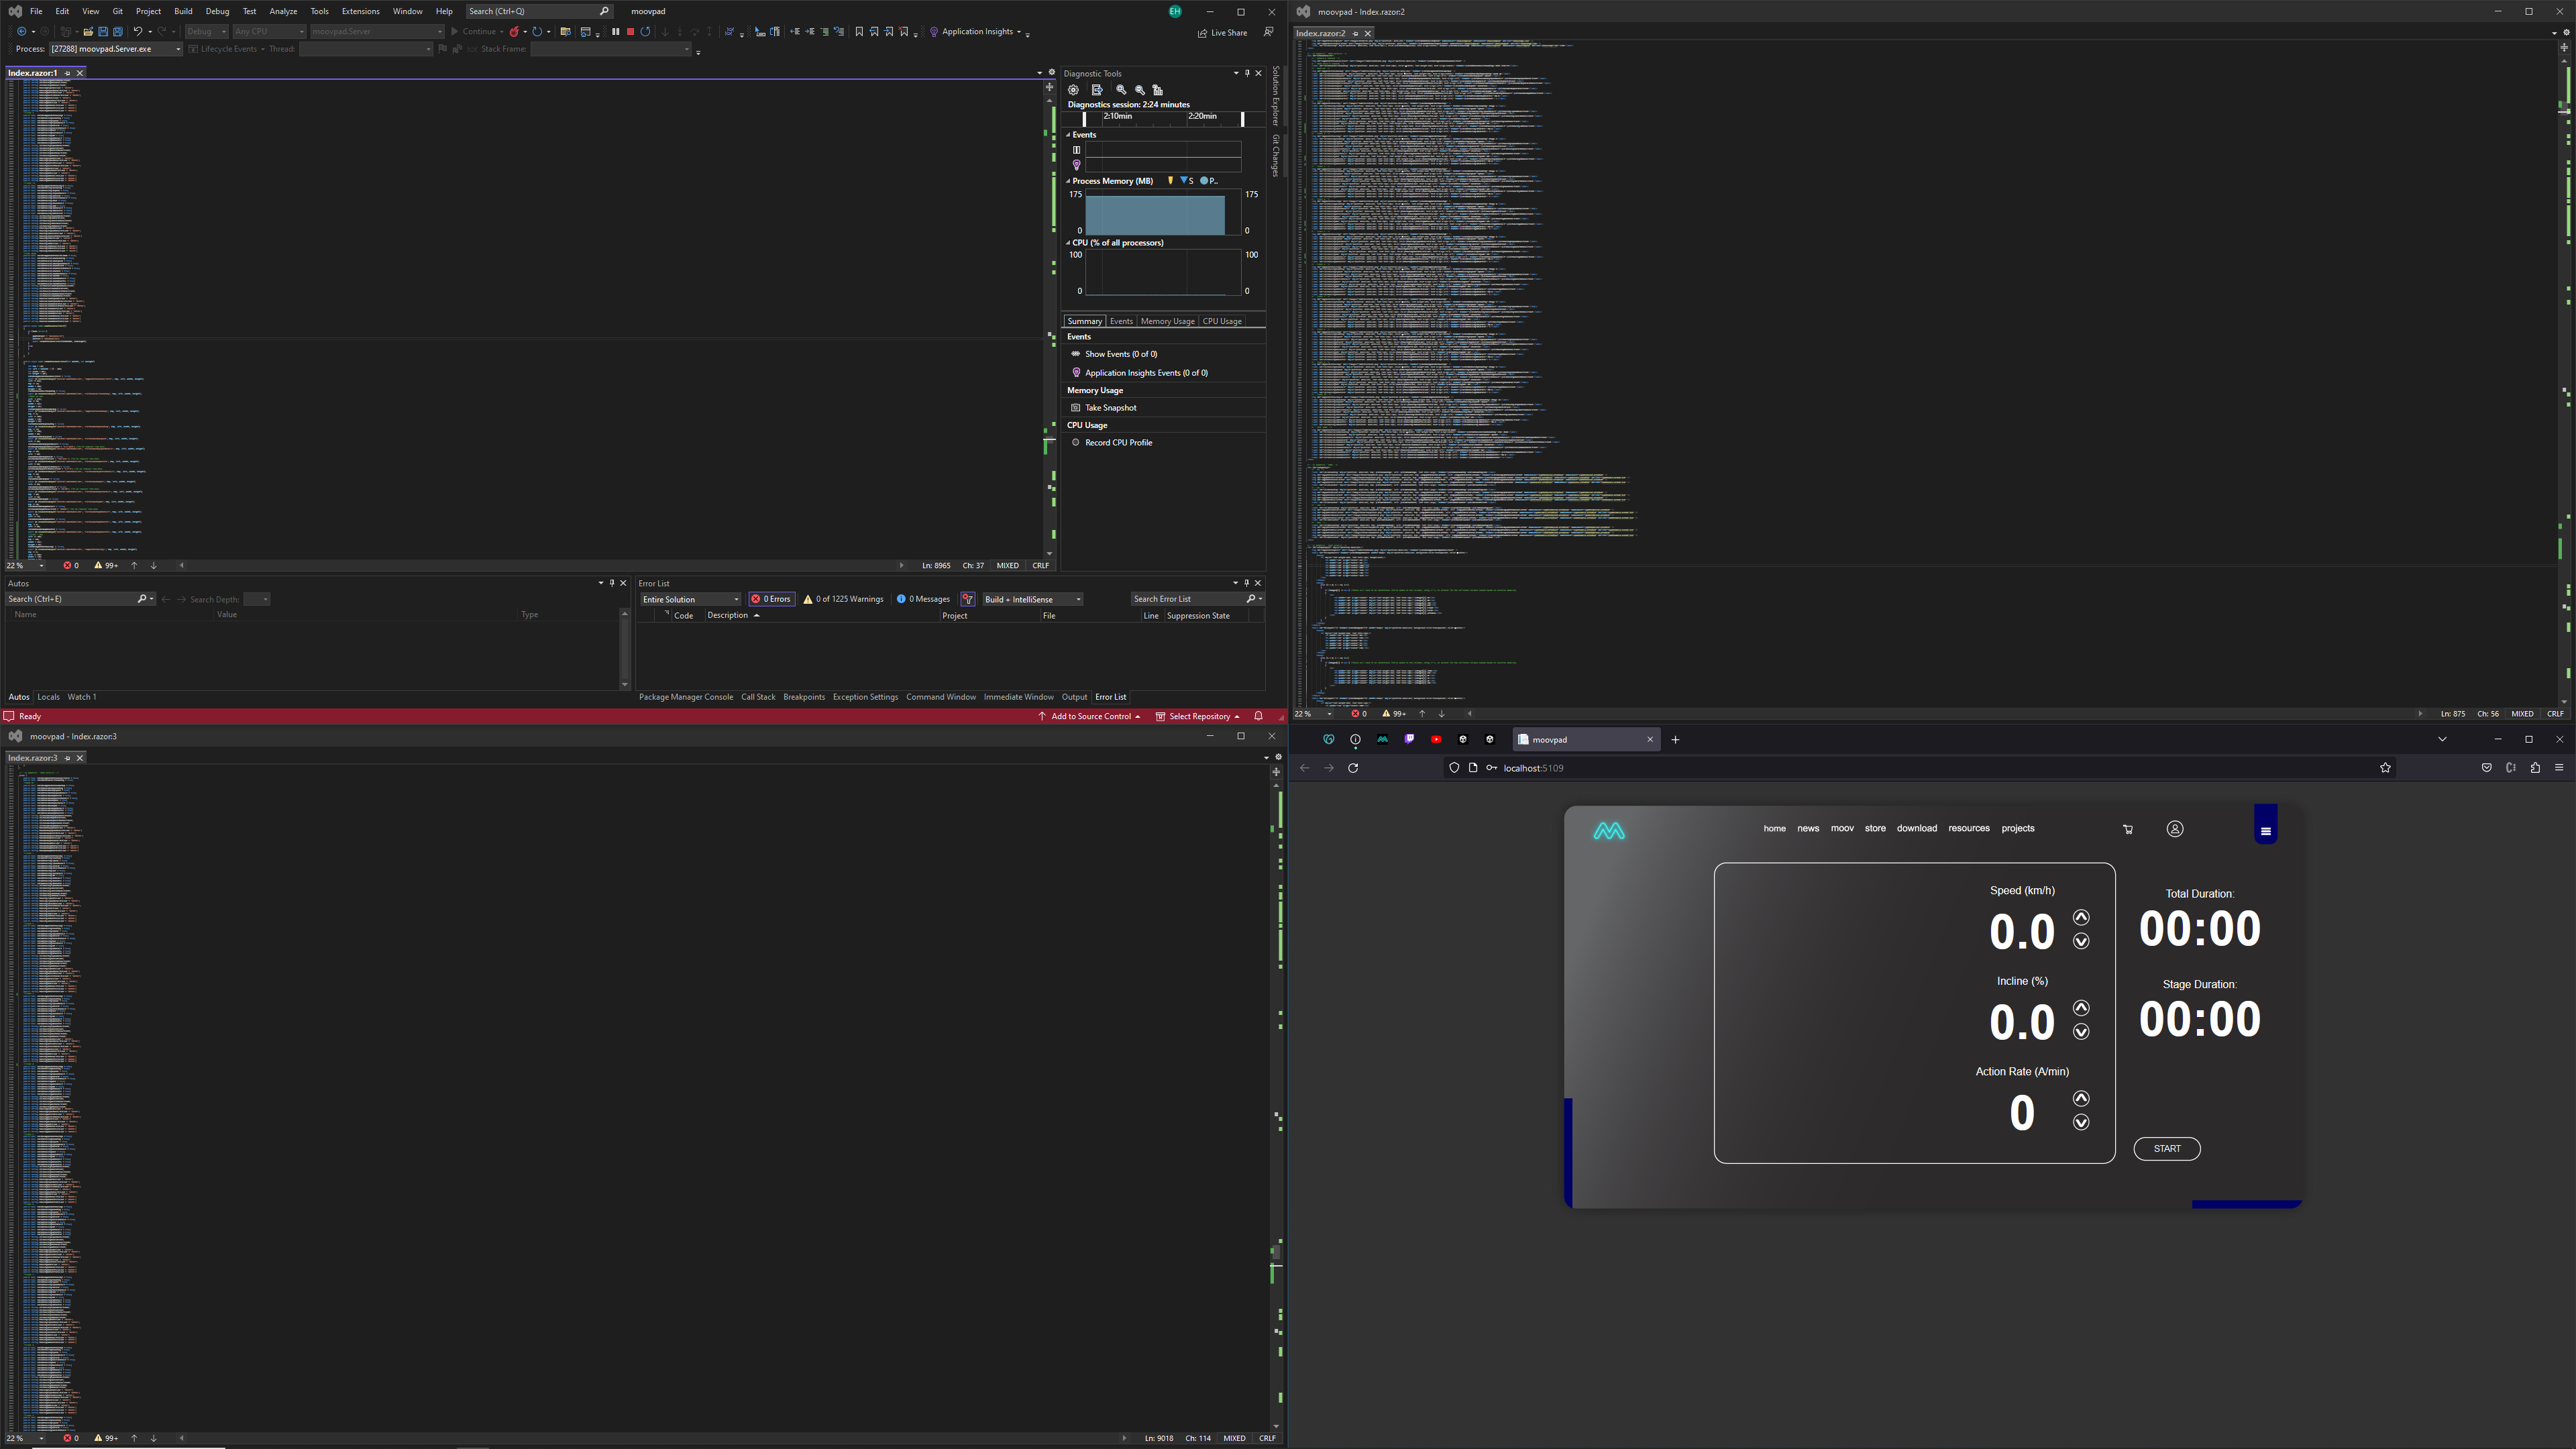Open the Firefox list all tabs chevron
This screenshot has width=2576, height=1449.
(2442, 740)
